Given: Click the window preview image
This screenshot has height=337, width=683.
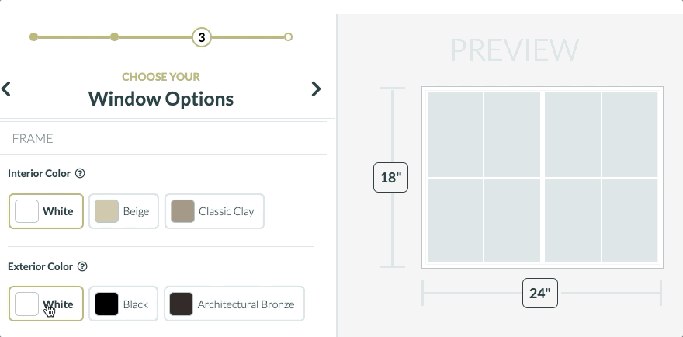Looking at the screenshot, I should click(x=542, y=177).
